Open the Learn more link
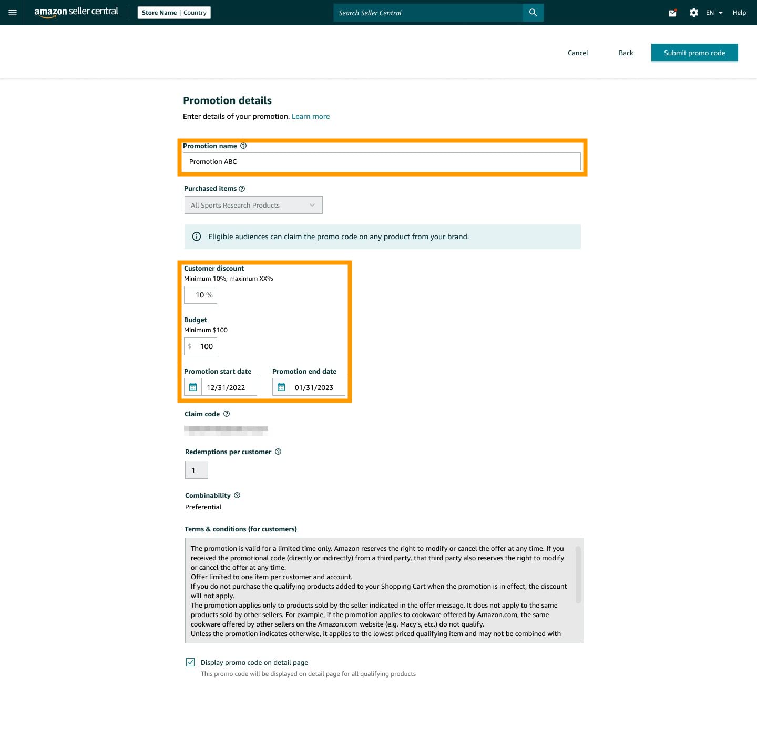The width and height of the screenshot is (757, 749). pyautogui.click(x=311, y=116)
